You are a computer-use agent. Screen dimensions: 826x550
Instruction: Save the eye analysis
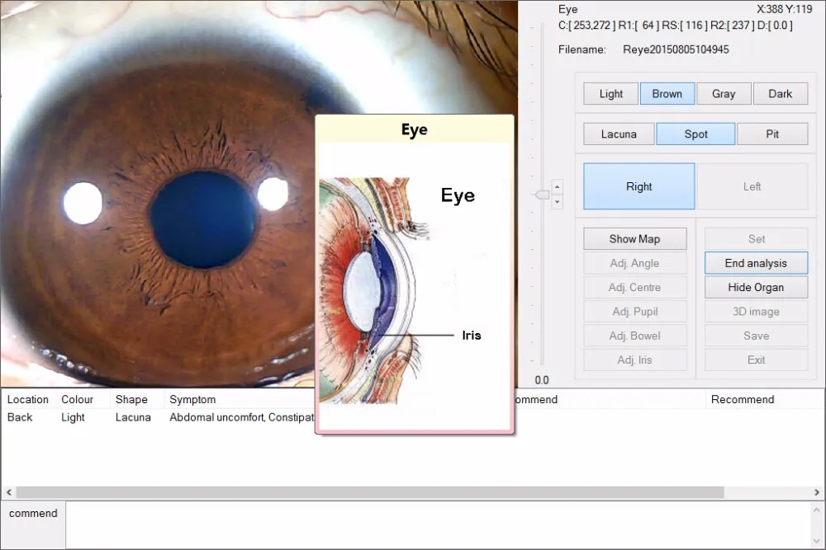coord(756,336)
